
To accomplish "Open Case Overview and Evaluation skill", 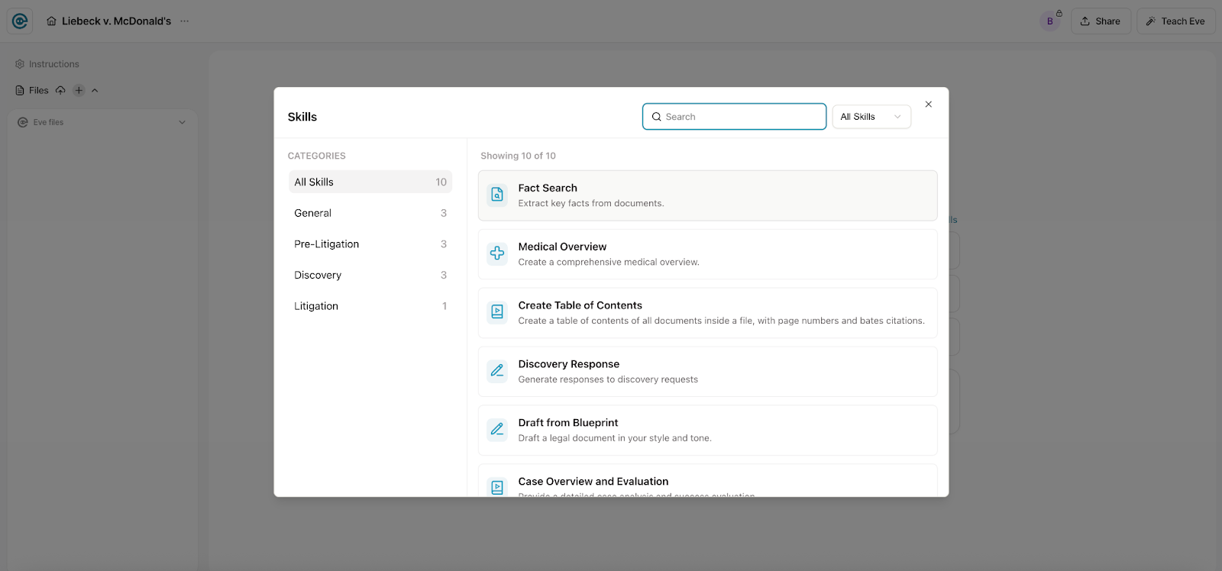I will tap(707, 481).
